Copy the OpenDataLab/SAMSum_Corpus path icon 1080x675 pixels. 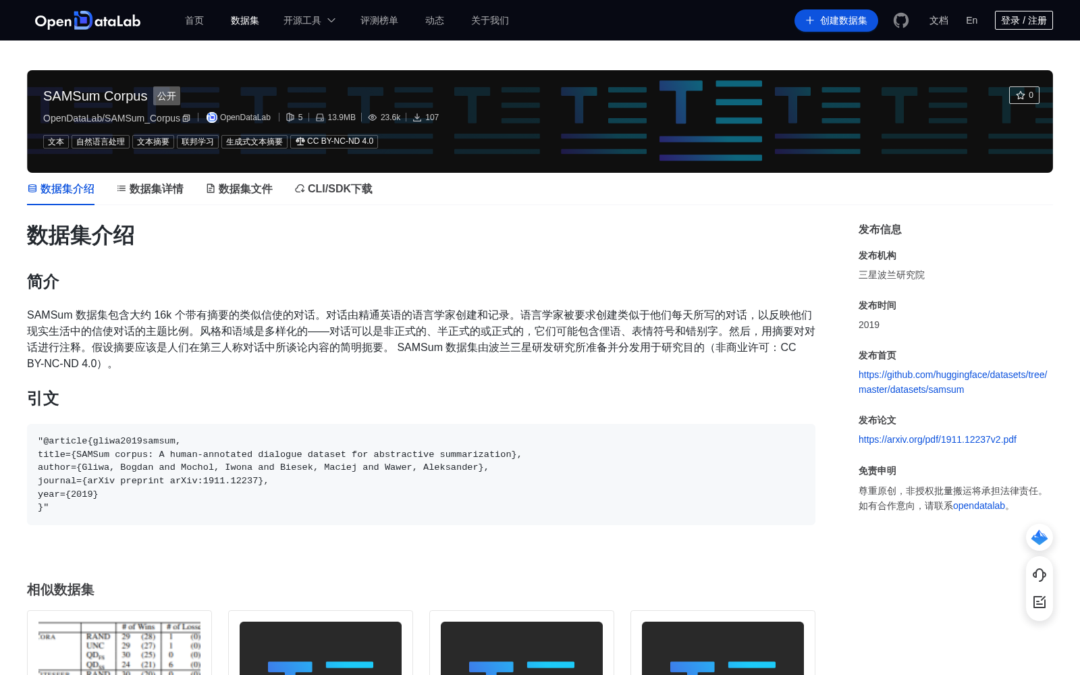[186, 118]
